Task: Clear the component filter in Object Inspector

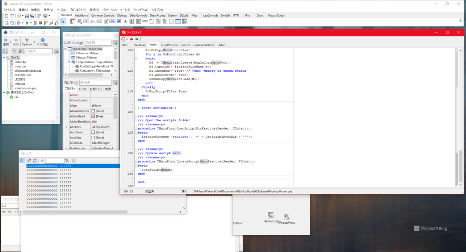Action: (x=116, y=43)
